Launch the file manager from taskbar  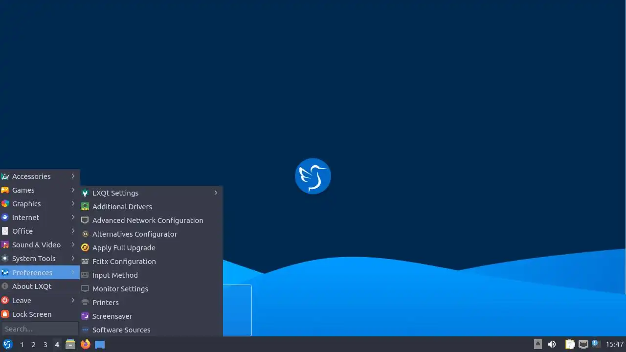coord(70,344)
